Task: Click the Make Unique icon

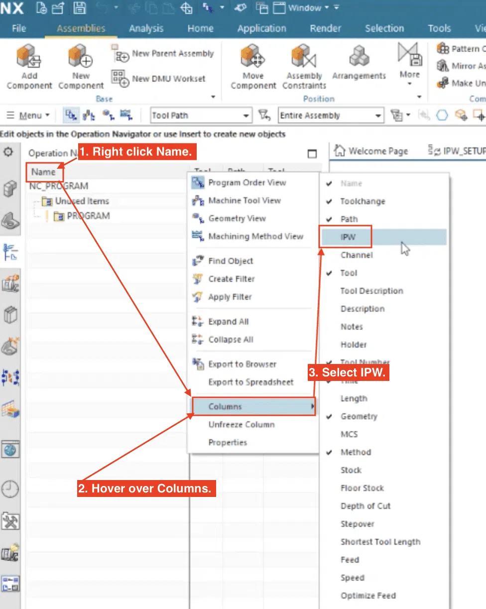Action: (443, 83)
